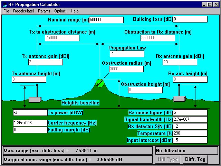This screenshot has width=221, height=166.
Task: Select the Tx power input box
Action: tap(30, 112)
